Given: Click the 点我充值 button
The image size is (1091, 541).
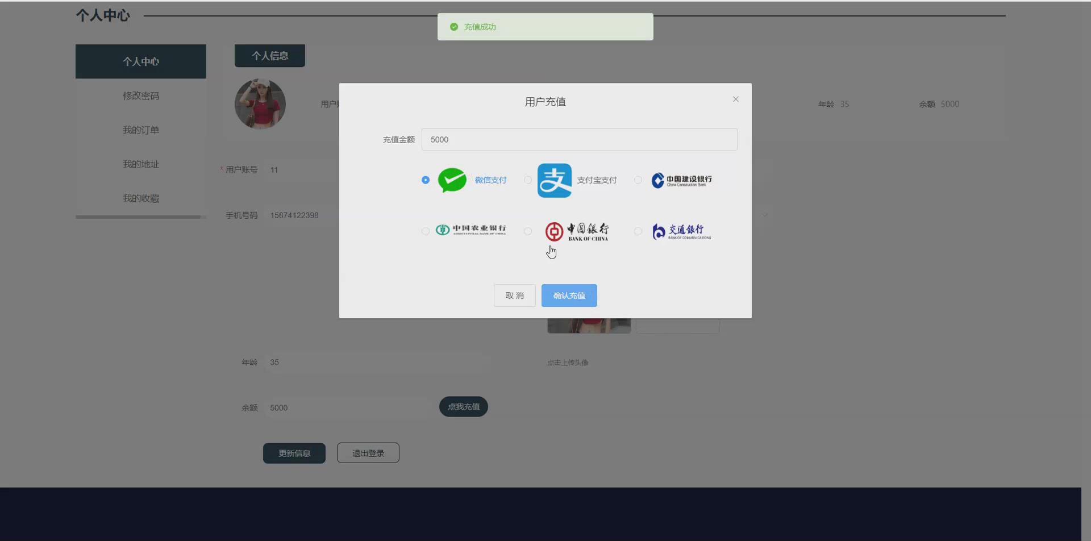Looking at the screenshot, I should click(x=464, y=407).
